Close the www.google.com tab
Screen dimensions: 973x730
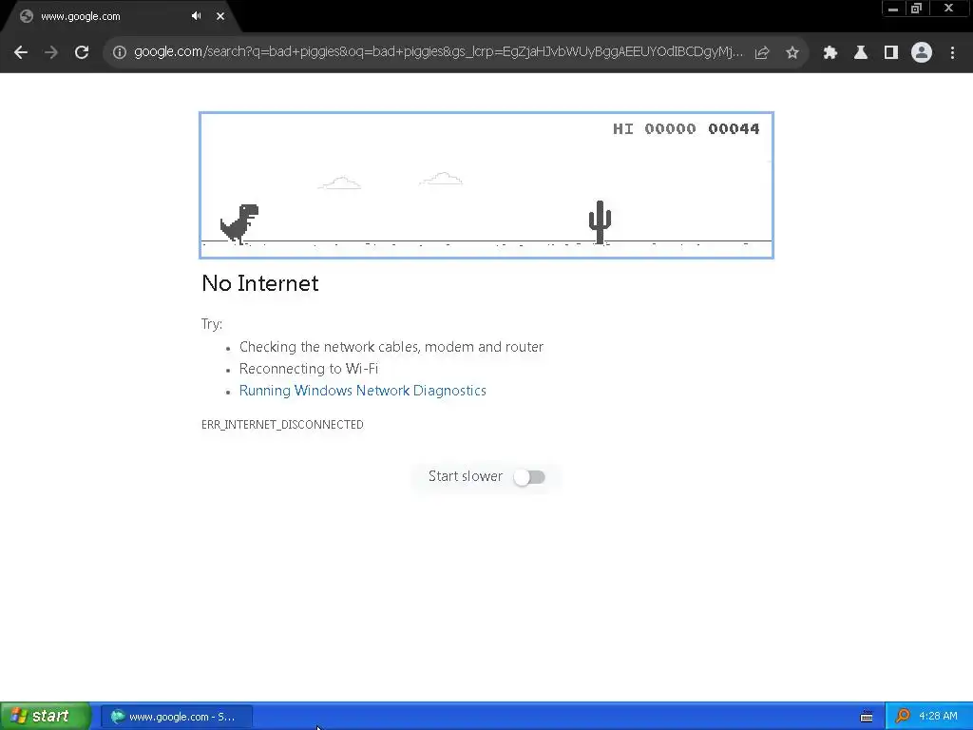click(220, 16)
